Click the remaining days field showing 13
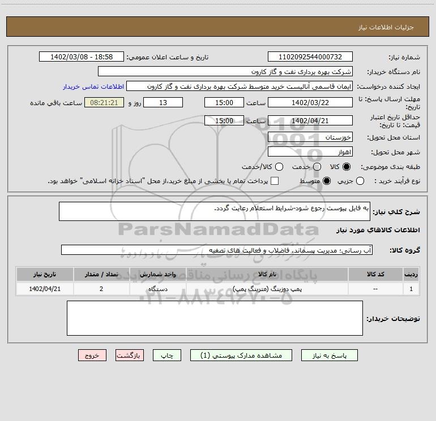This screenshot has height=421, width=436. coord(163,102)
